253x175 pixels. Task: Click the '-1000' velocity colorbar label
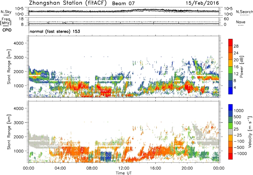click(240, 154)
